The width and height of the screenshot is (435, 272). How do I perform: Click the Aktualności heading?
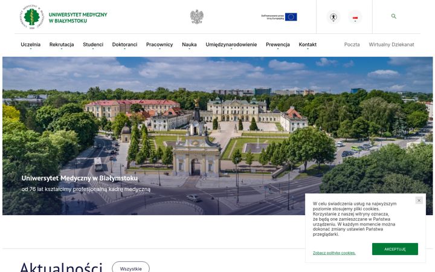pyautogui.click(x=61, y=267)
